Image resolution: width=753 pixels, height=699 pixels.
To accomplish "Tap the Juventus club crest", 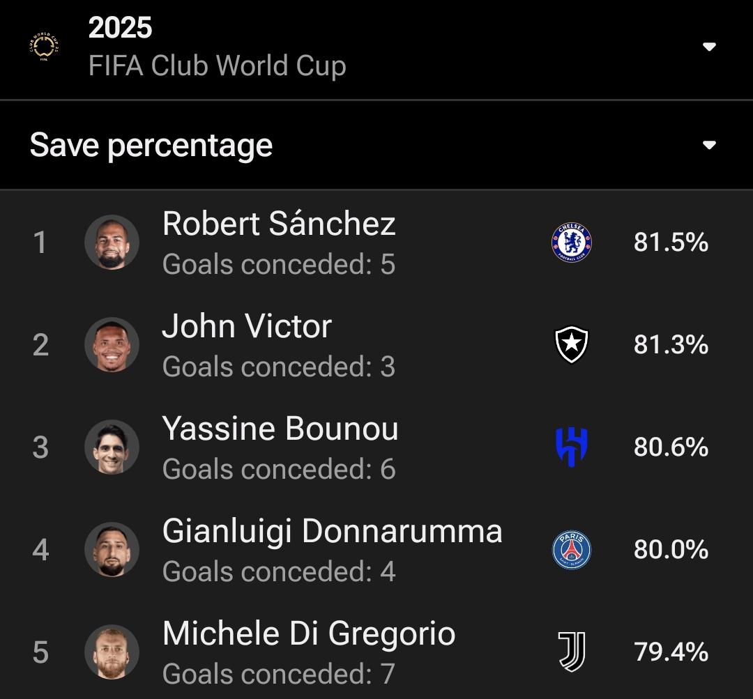I will pyautogui.click(x=571, y=652).
